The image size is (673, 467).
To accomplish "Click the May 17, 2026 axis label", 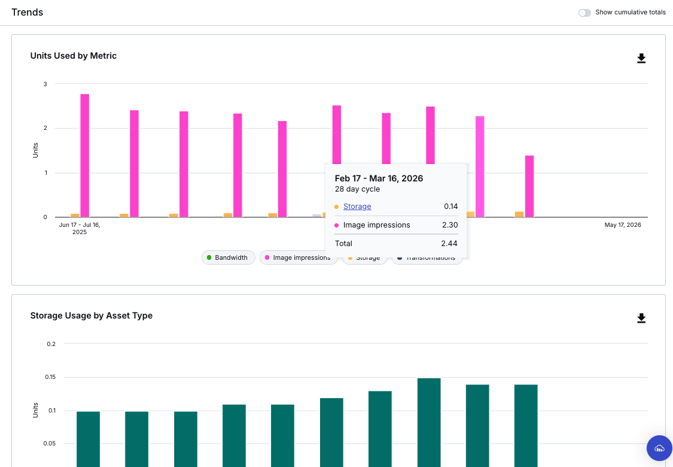I will pyautogui.click(x=622, y=225).
